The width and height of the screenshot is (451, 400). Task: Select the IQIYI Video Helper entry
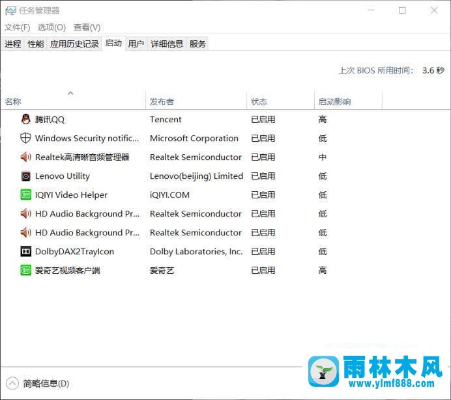click(225, 195)
